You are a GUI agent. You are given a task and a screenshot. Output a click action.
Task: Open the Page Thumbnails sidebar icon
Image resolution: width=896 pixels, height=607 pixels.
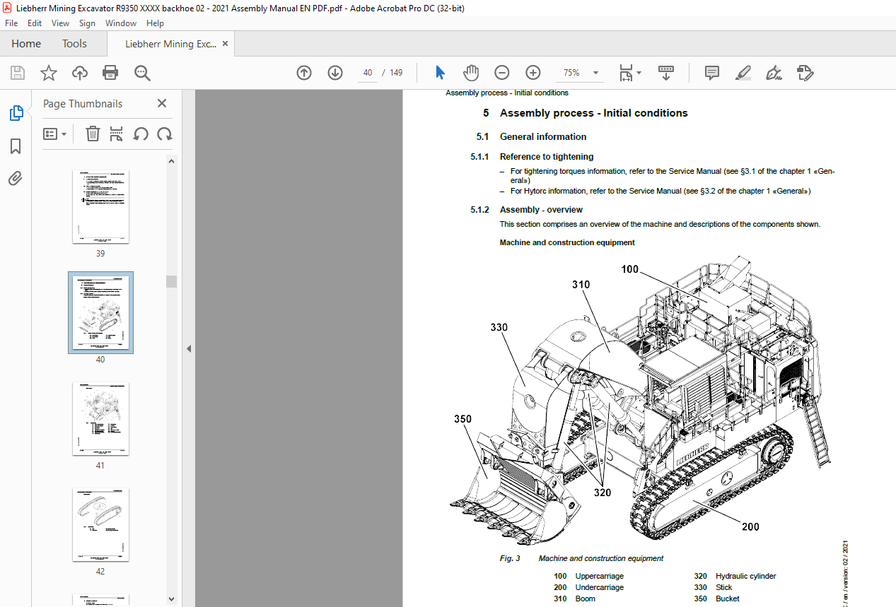click(x=16, y=113)
